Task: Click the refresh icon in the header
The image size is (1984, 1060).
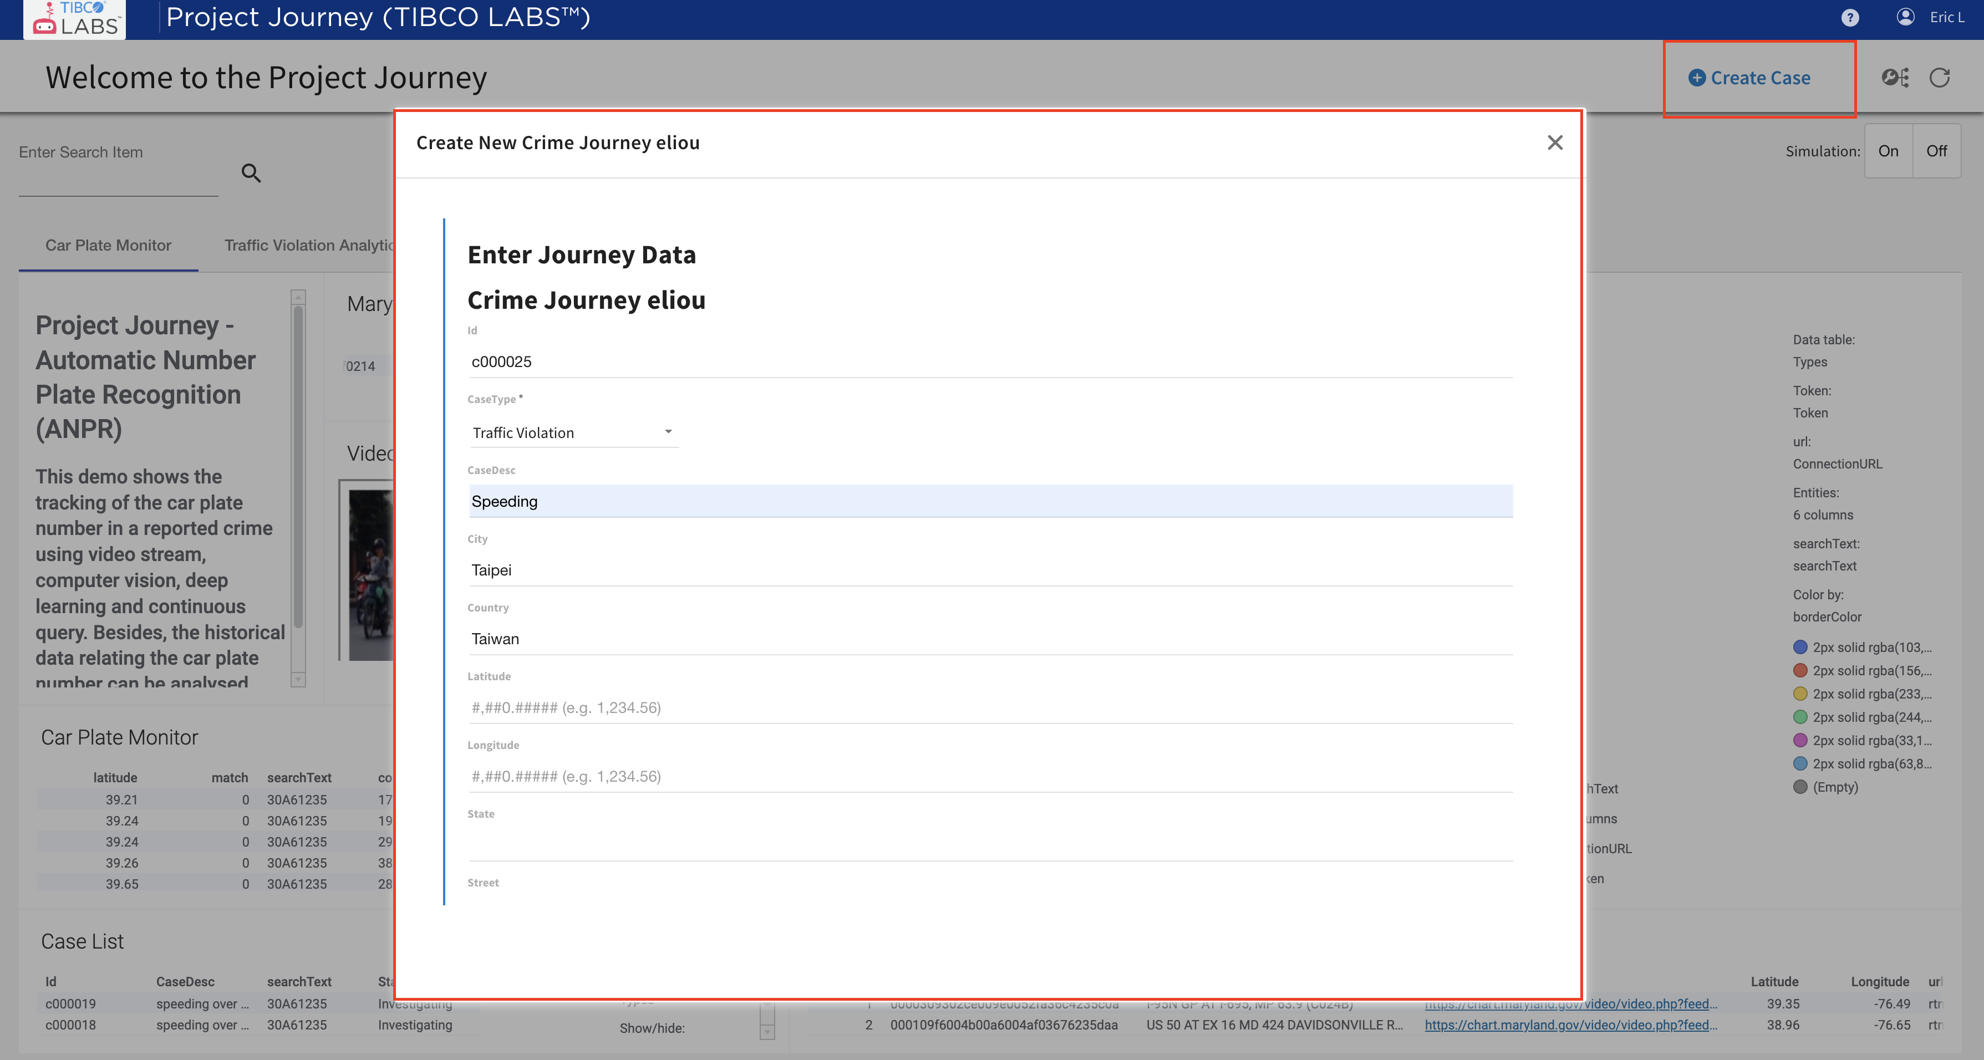Action: [x=1939, y=78]
